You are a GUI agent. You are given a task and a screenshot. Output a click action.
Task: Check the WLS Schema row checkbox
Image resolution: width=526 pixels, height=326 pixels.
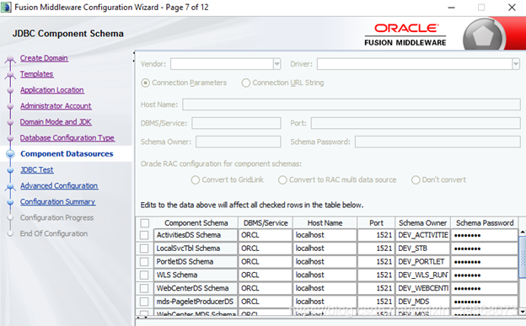click(x=144, y=275)
